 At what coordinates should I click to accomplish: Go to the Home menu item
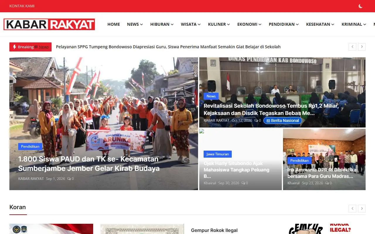[x=114, y=24]
